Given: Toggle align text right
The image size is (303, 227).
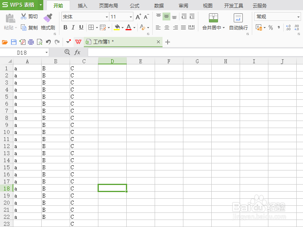Looking at the screenshot, I should pyautogui.click(x=176, y=27).
